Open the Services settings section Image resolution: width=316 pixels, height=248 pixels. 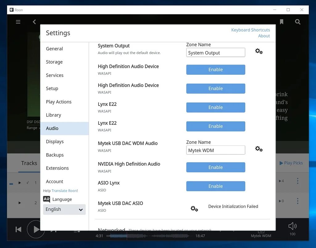[x=64, y=75]
